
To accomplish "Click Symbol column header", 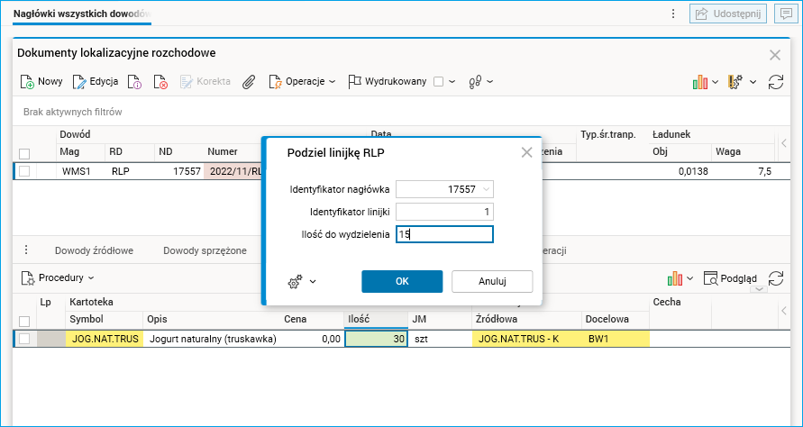I will click(x=105, y=319).
